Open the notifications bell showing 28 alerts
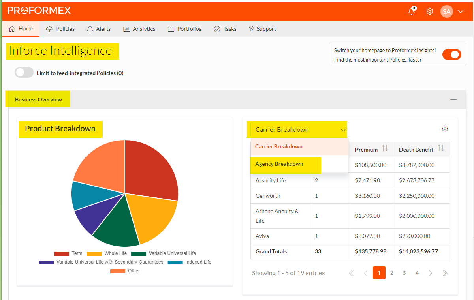The image size is (474, 300). 412,11
